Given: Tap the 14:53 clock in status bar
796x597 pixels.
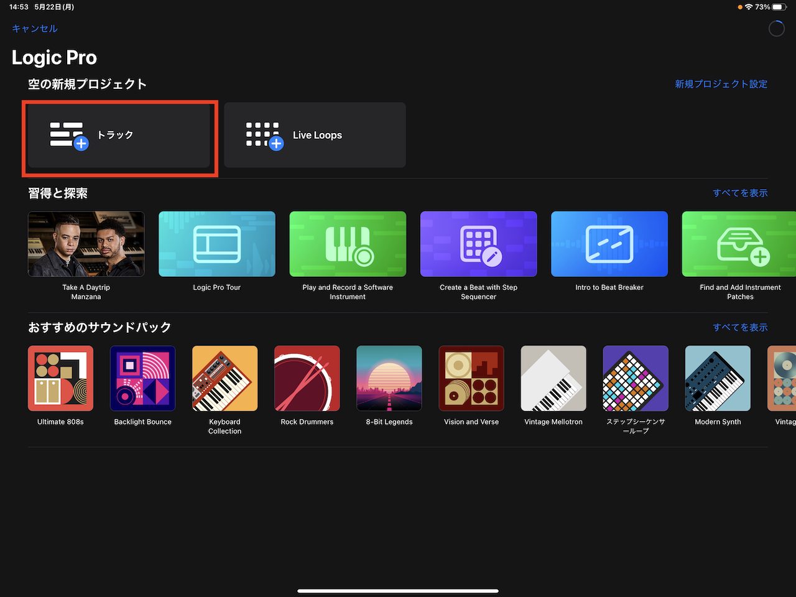Looking at the screenshot, I should 19,7.
